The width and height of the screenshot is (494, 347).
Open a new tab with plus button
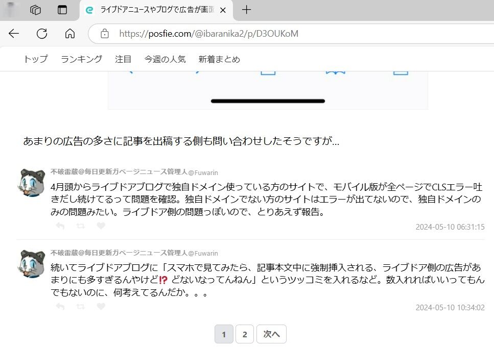246,10
